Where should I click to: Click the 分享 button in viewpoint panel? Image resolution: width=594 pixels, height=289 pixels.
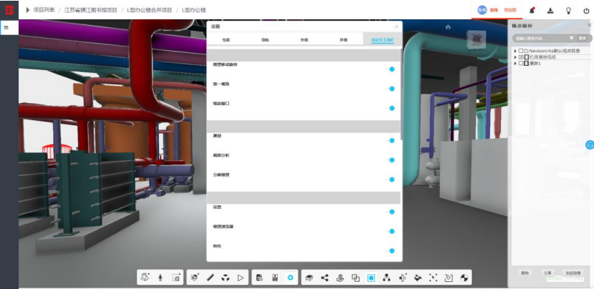[547, 273]
